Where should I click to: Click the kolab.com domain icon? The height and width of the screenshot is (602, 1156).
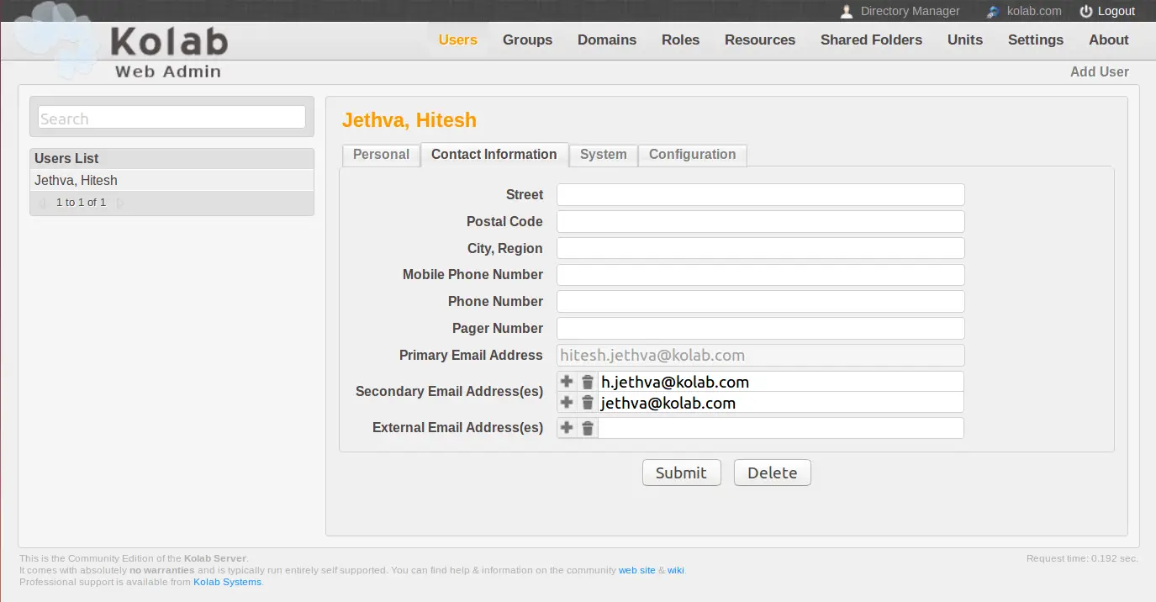(x=993, y=12)
